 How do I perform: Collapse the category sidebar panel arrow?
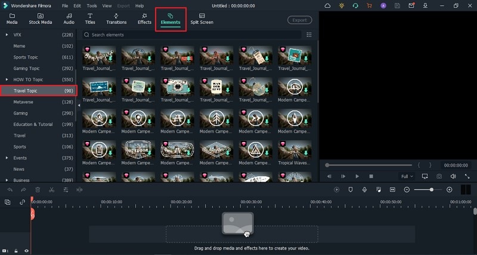[79, 105]
